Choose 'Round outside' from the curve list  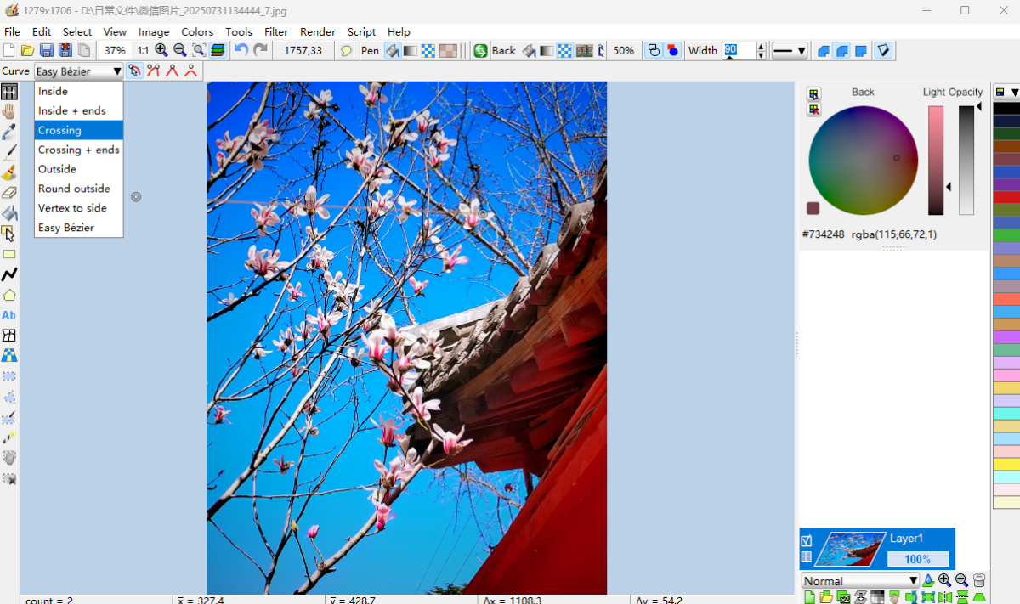tap(74, 189)
